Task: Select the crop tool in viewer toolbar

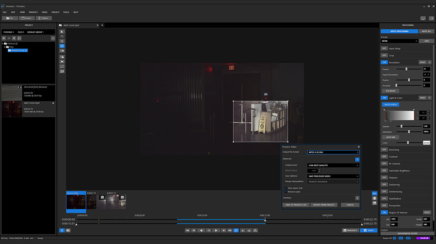Action: point(62,36)
